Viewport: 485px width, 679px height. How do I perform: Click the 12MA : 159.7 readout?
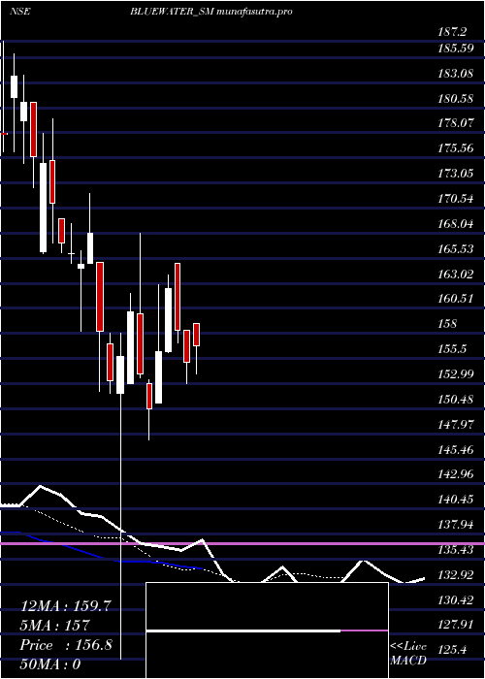(64, 606)
